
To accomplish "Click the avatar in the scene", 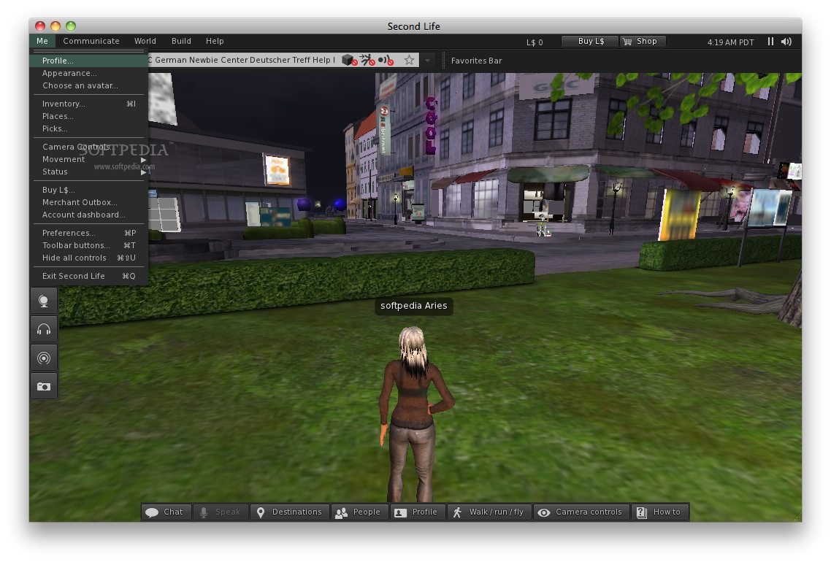I will point(415,413).
